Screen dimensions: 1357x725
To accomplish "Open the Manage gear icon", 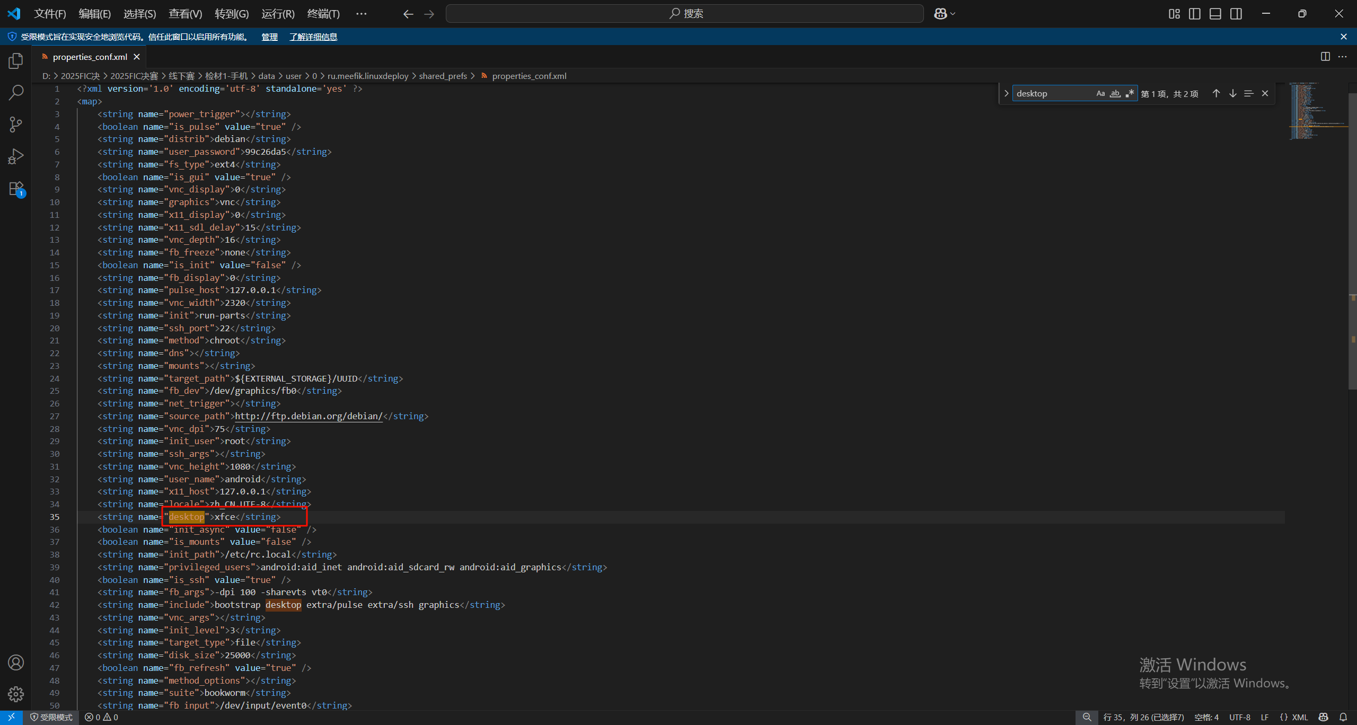I will coord(16,694).
